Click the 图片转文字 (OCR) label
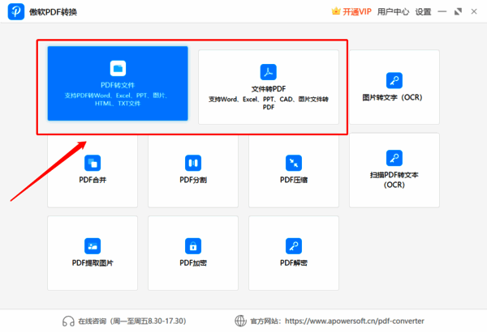 click(x=392, y=97)
